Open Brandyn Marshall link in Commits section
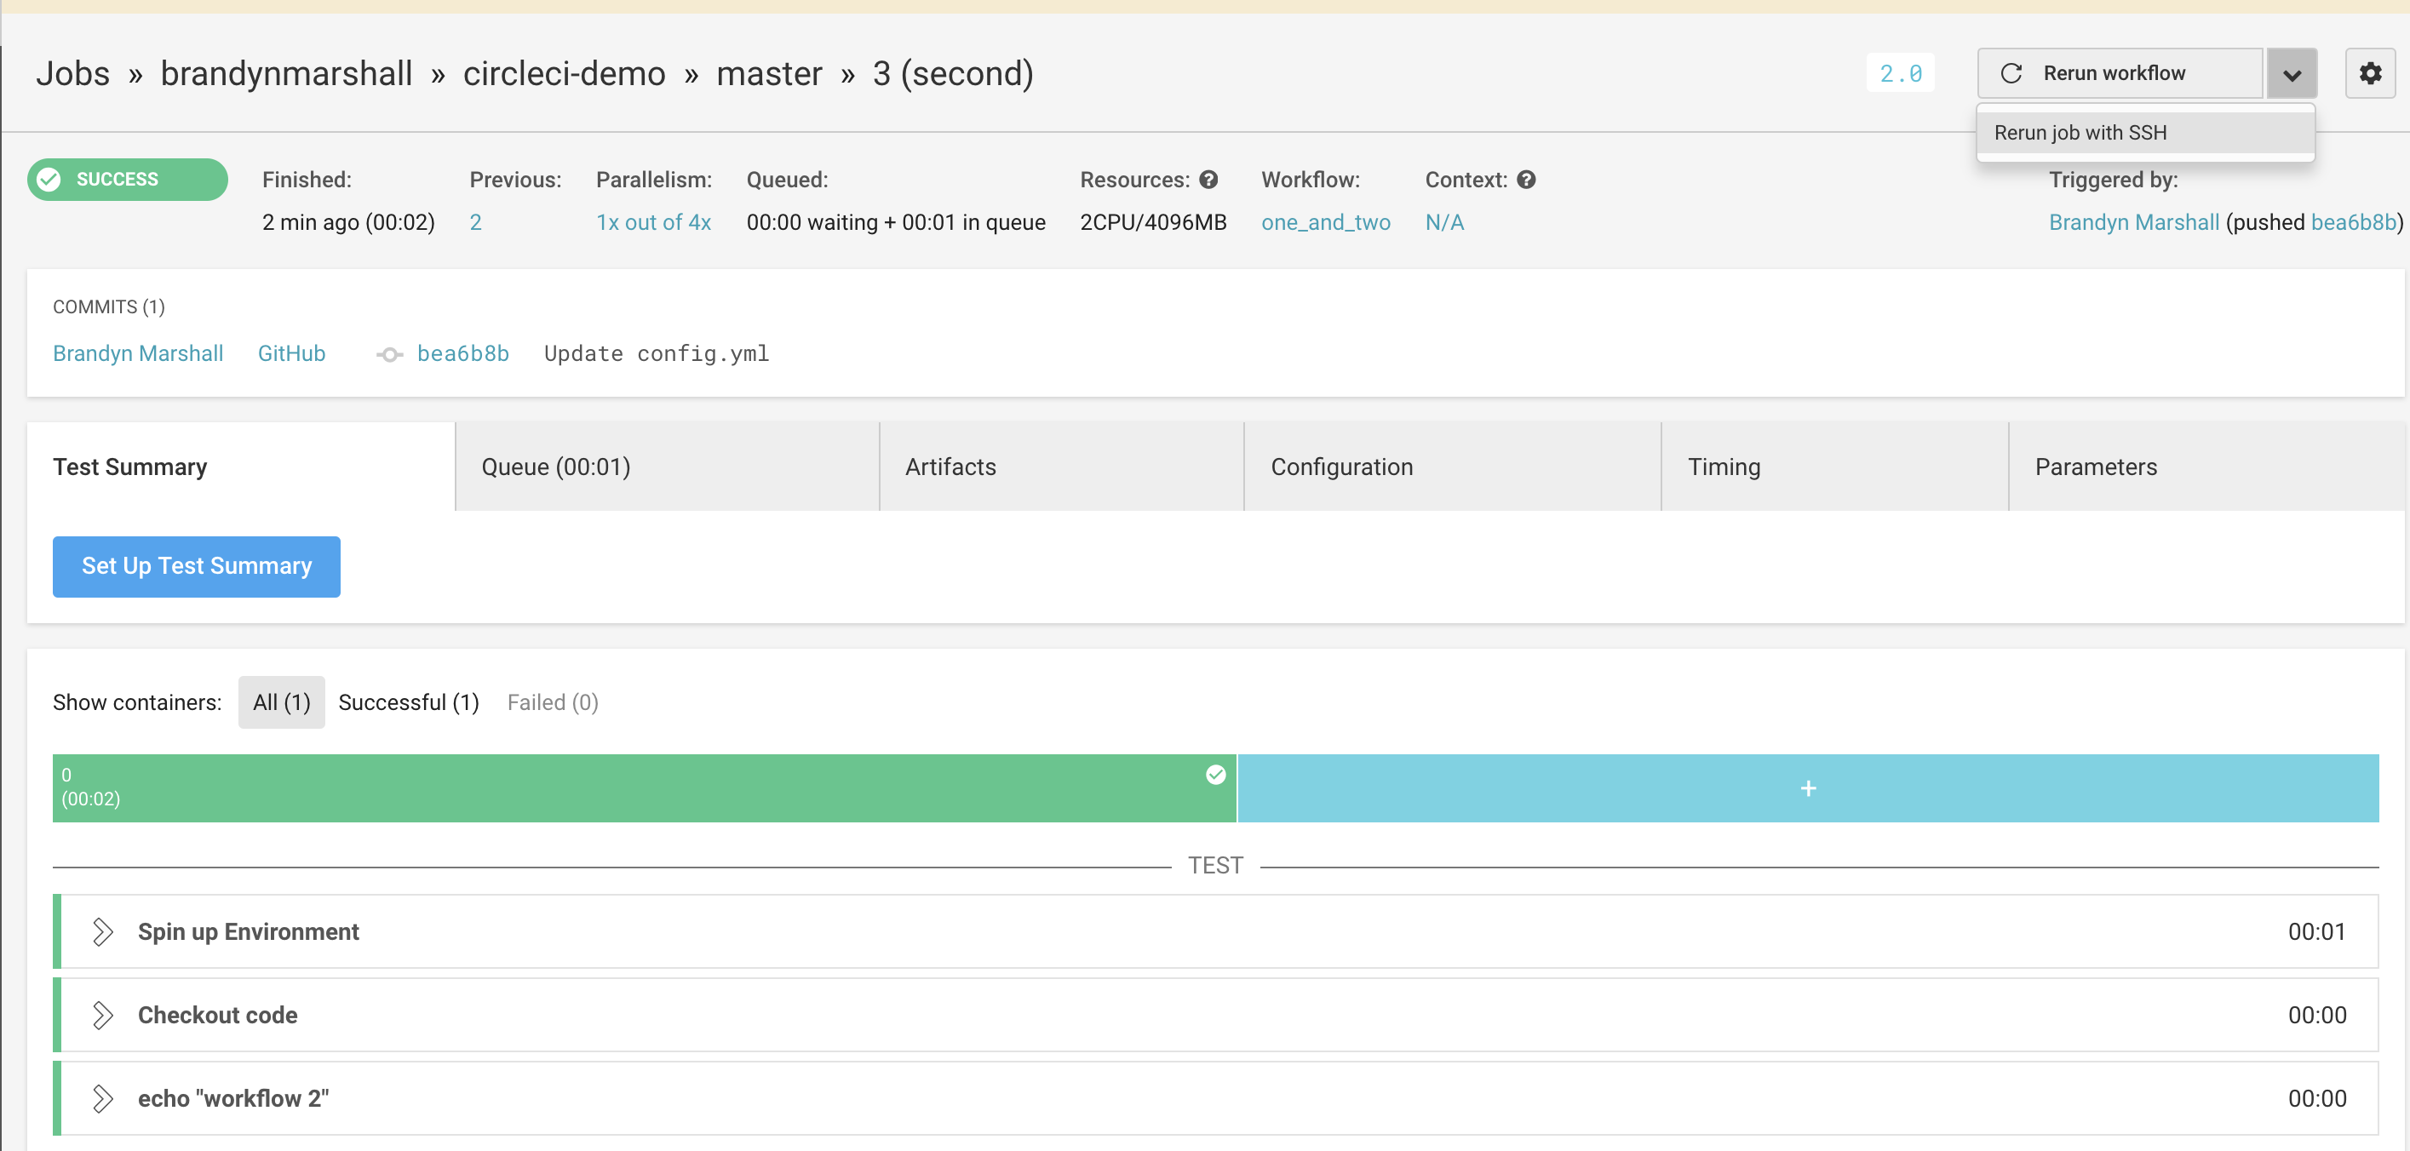The image size is (2410, 1151). point(137,353)
